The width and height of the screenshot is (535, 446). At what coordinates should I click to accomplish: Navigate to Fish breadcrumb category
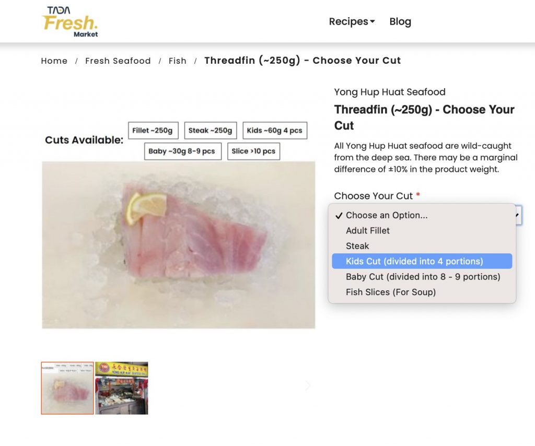click(x=178, y=61)
